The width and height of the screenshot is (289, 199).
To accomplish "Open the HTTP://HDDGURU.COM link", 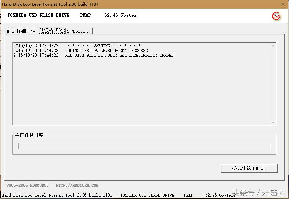I will coord(77,185).
